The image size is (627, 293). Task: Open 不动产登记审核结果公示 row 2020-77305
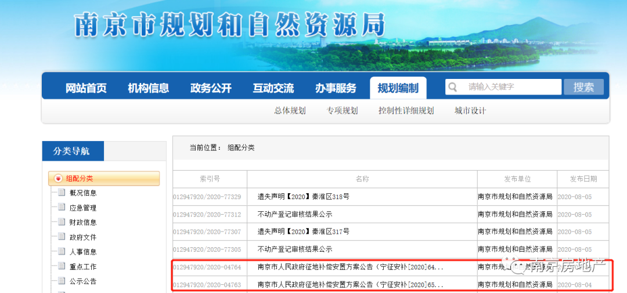point(295,249)
